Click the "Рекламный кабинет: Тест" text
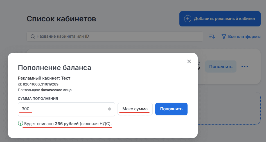 coord(44,78)
